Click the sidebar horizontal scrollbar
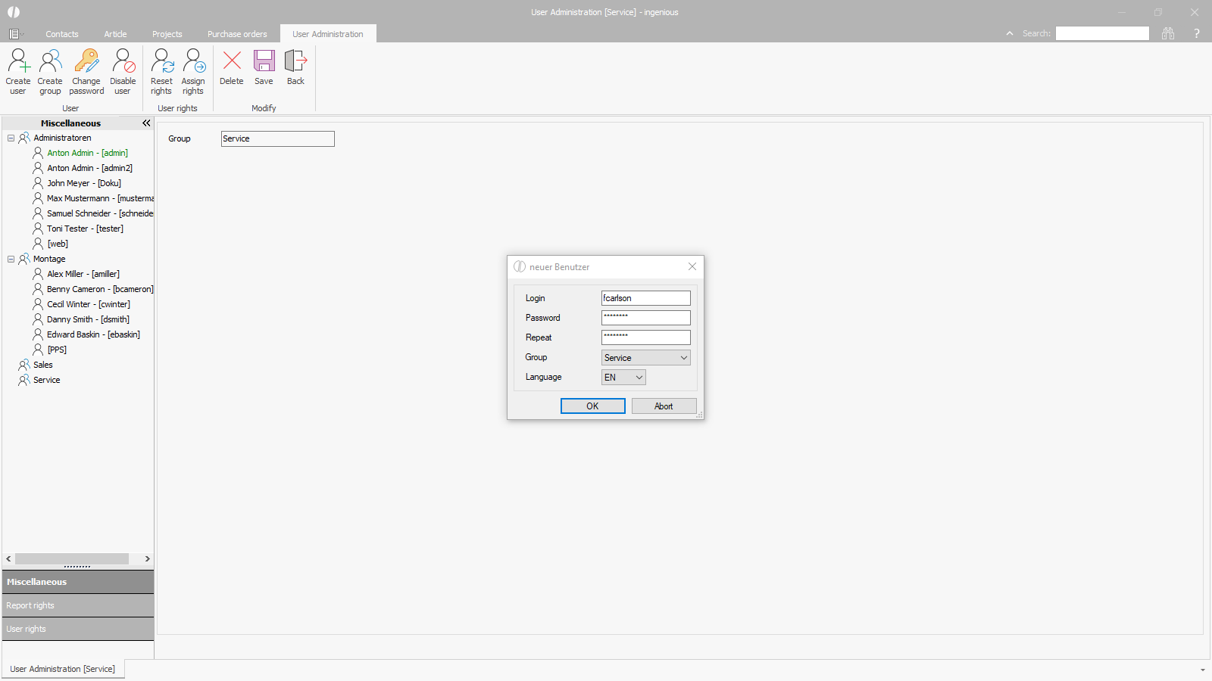This screenshot has height=681, width=1212. (72, 558)
